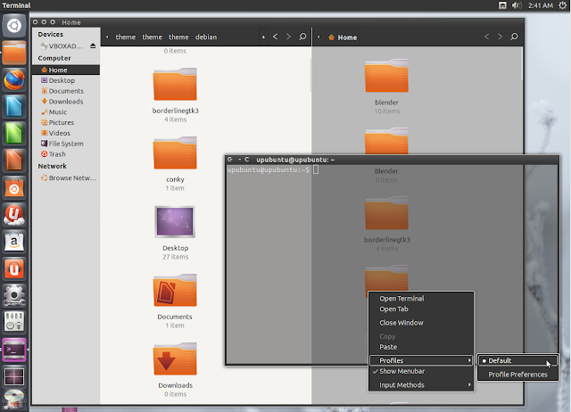This screenshot has height=412, width=571.
Task: Select Default profile radio option
Action: (517, 360)
